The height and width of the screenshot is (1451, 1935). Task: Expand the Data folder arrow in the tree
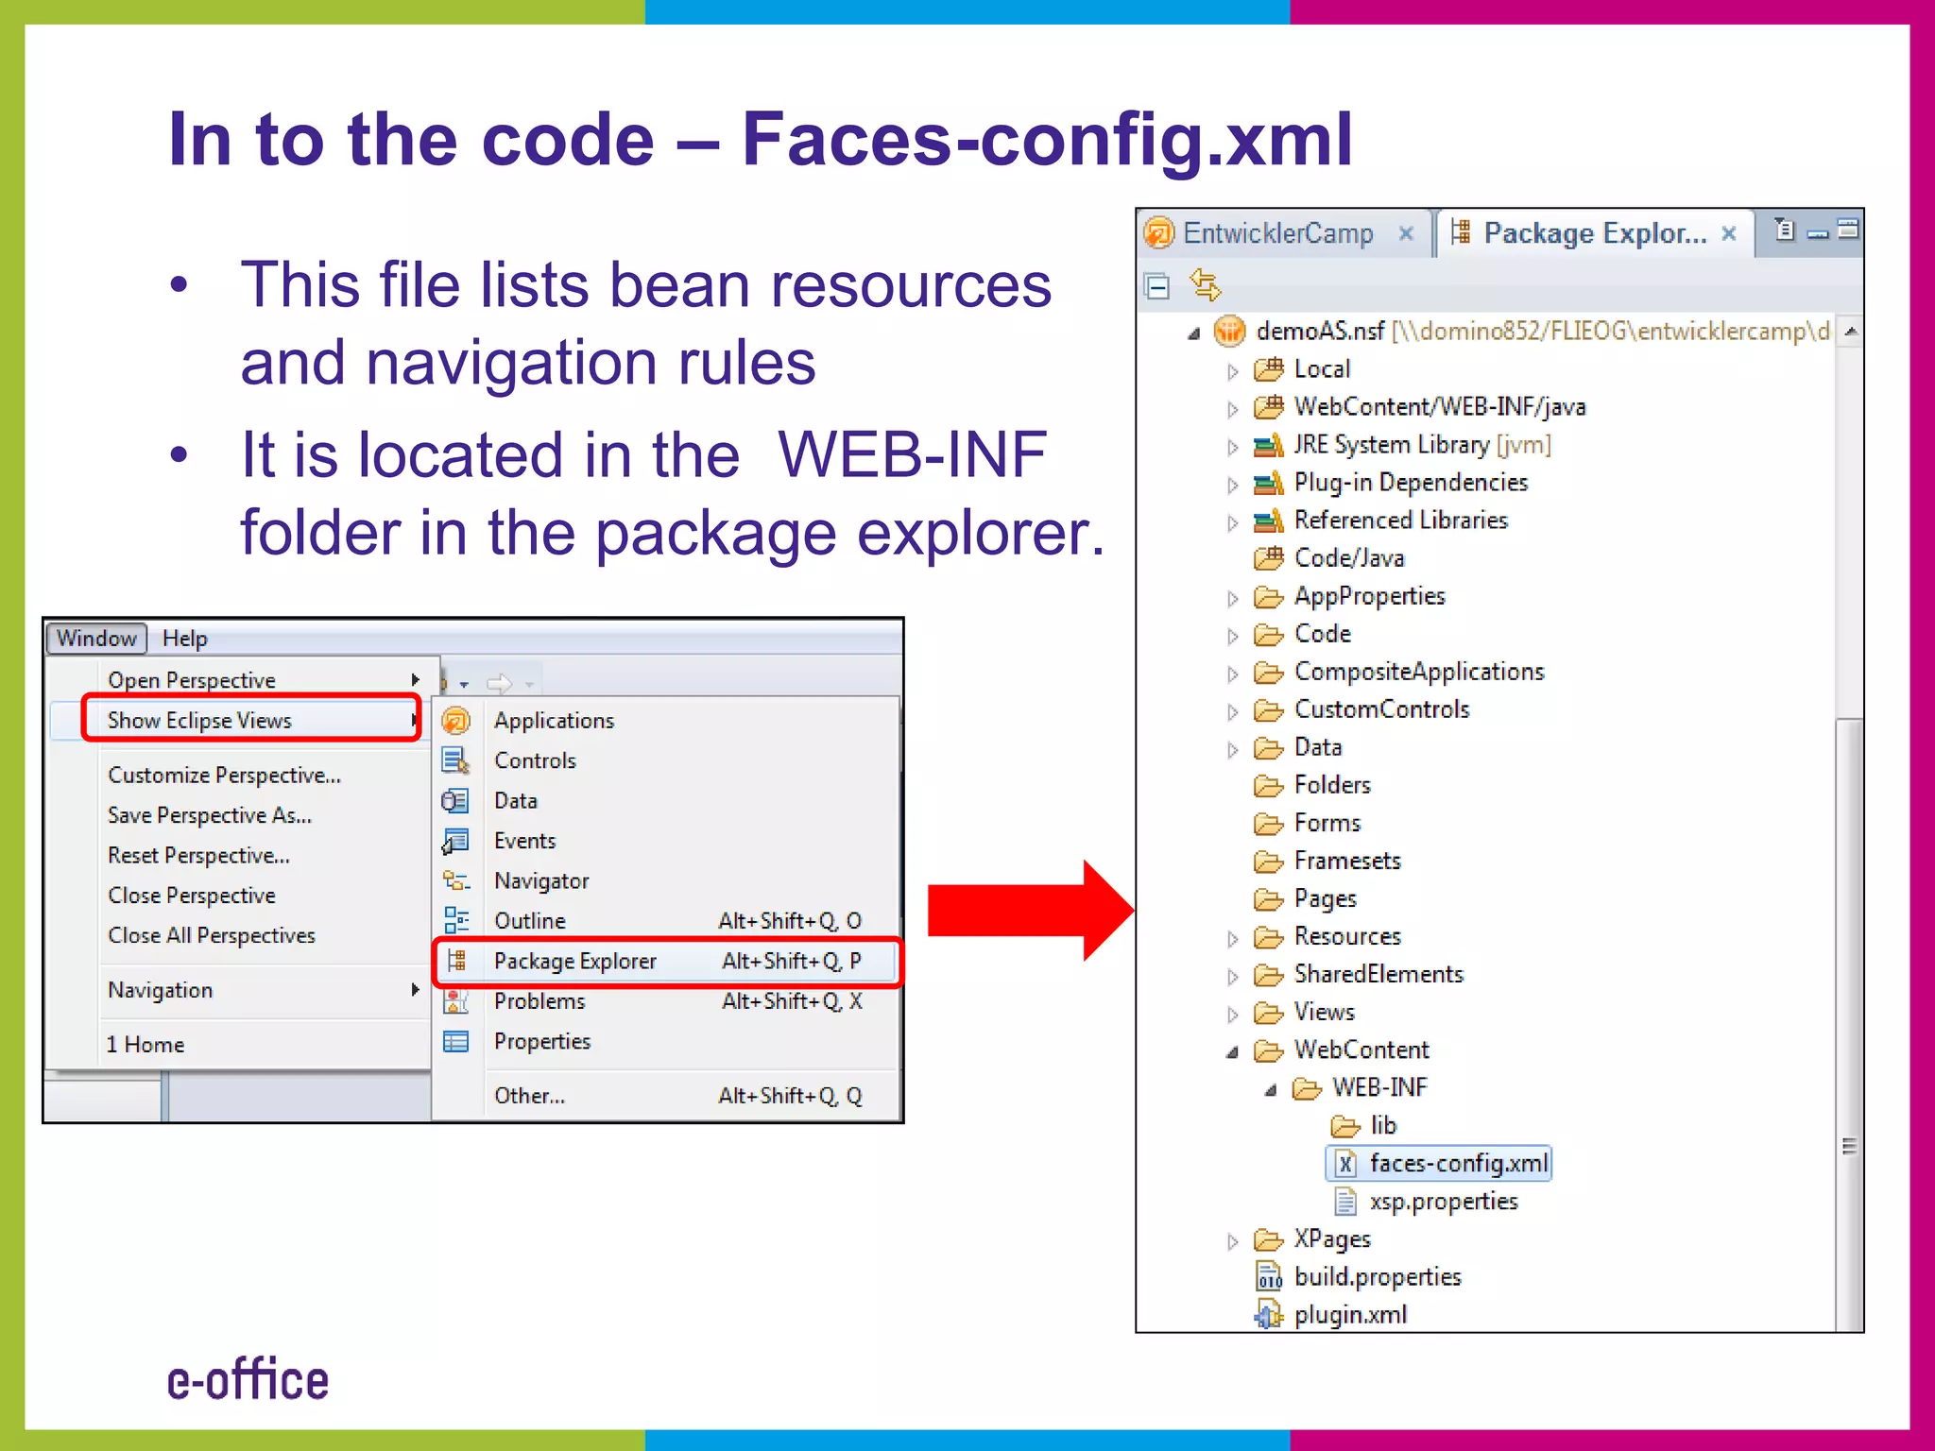pyautogui.click(x=1232, y=749)
